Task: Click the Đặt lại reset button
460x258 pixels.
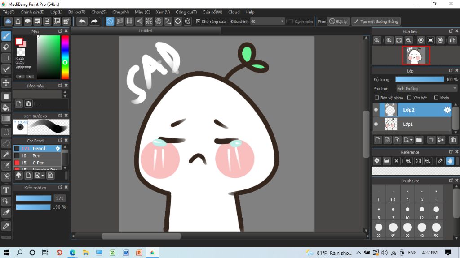Action: point(339,21)
